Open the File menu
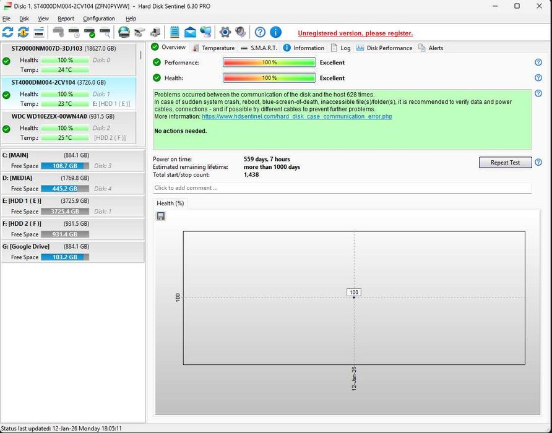Screen dimensions: 552x433 pyautogui.click(x=6, y=19)
